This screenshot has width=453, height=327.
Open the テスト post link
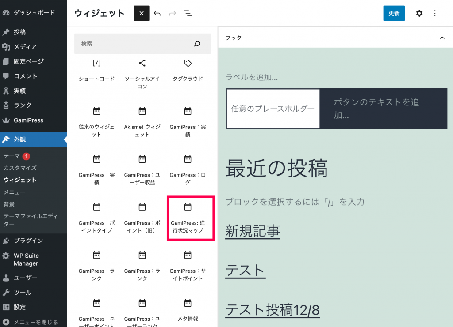pyautogui.click(x=245, y=271)
